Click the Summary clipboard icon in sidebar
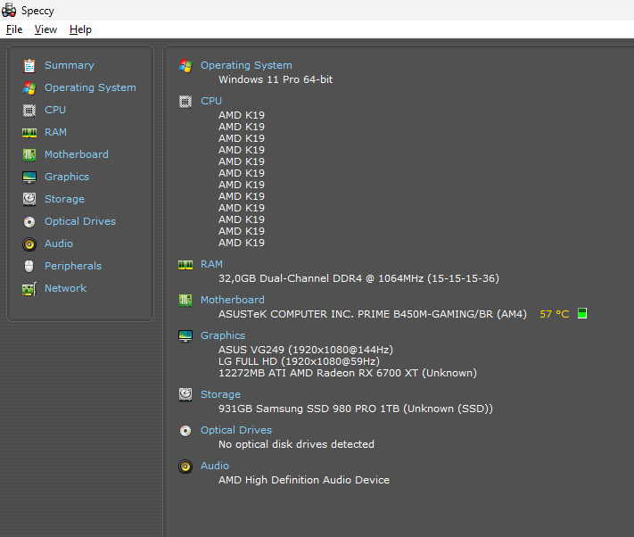Image resolution: width=634 pixels, height=537 pixels. coord(29,65)
